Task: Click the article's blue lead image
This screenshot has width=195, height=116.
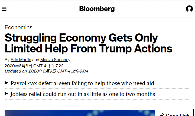Action: click(79, 113)
